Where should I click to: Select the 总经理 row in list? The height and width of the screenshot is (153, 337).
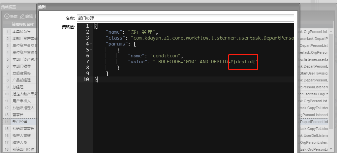(x=18, y=87)
